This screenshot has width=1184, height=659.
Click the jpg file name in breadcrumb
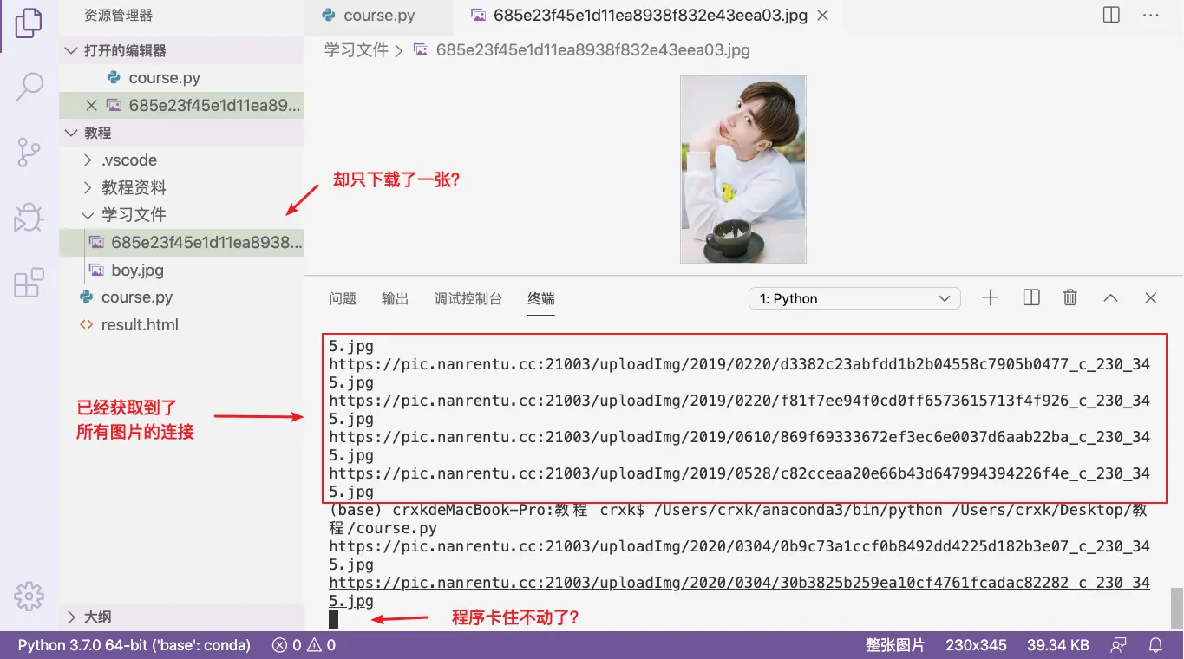pos(592,50)
